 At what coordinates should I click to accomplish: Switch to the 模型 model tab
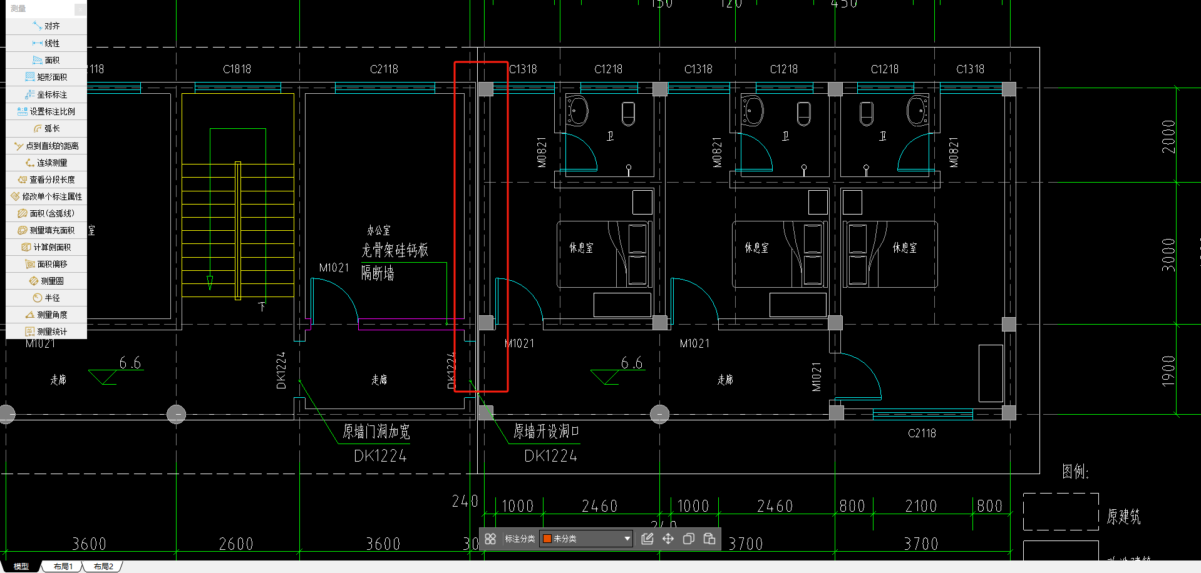(x=21, y=566)
